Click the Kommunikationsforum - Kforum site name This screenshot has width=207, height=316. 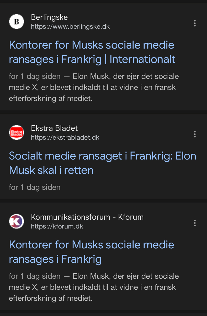coord(87,217)
